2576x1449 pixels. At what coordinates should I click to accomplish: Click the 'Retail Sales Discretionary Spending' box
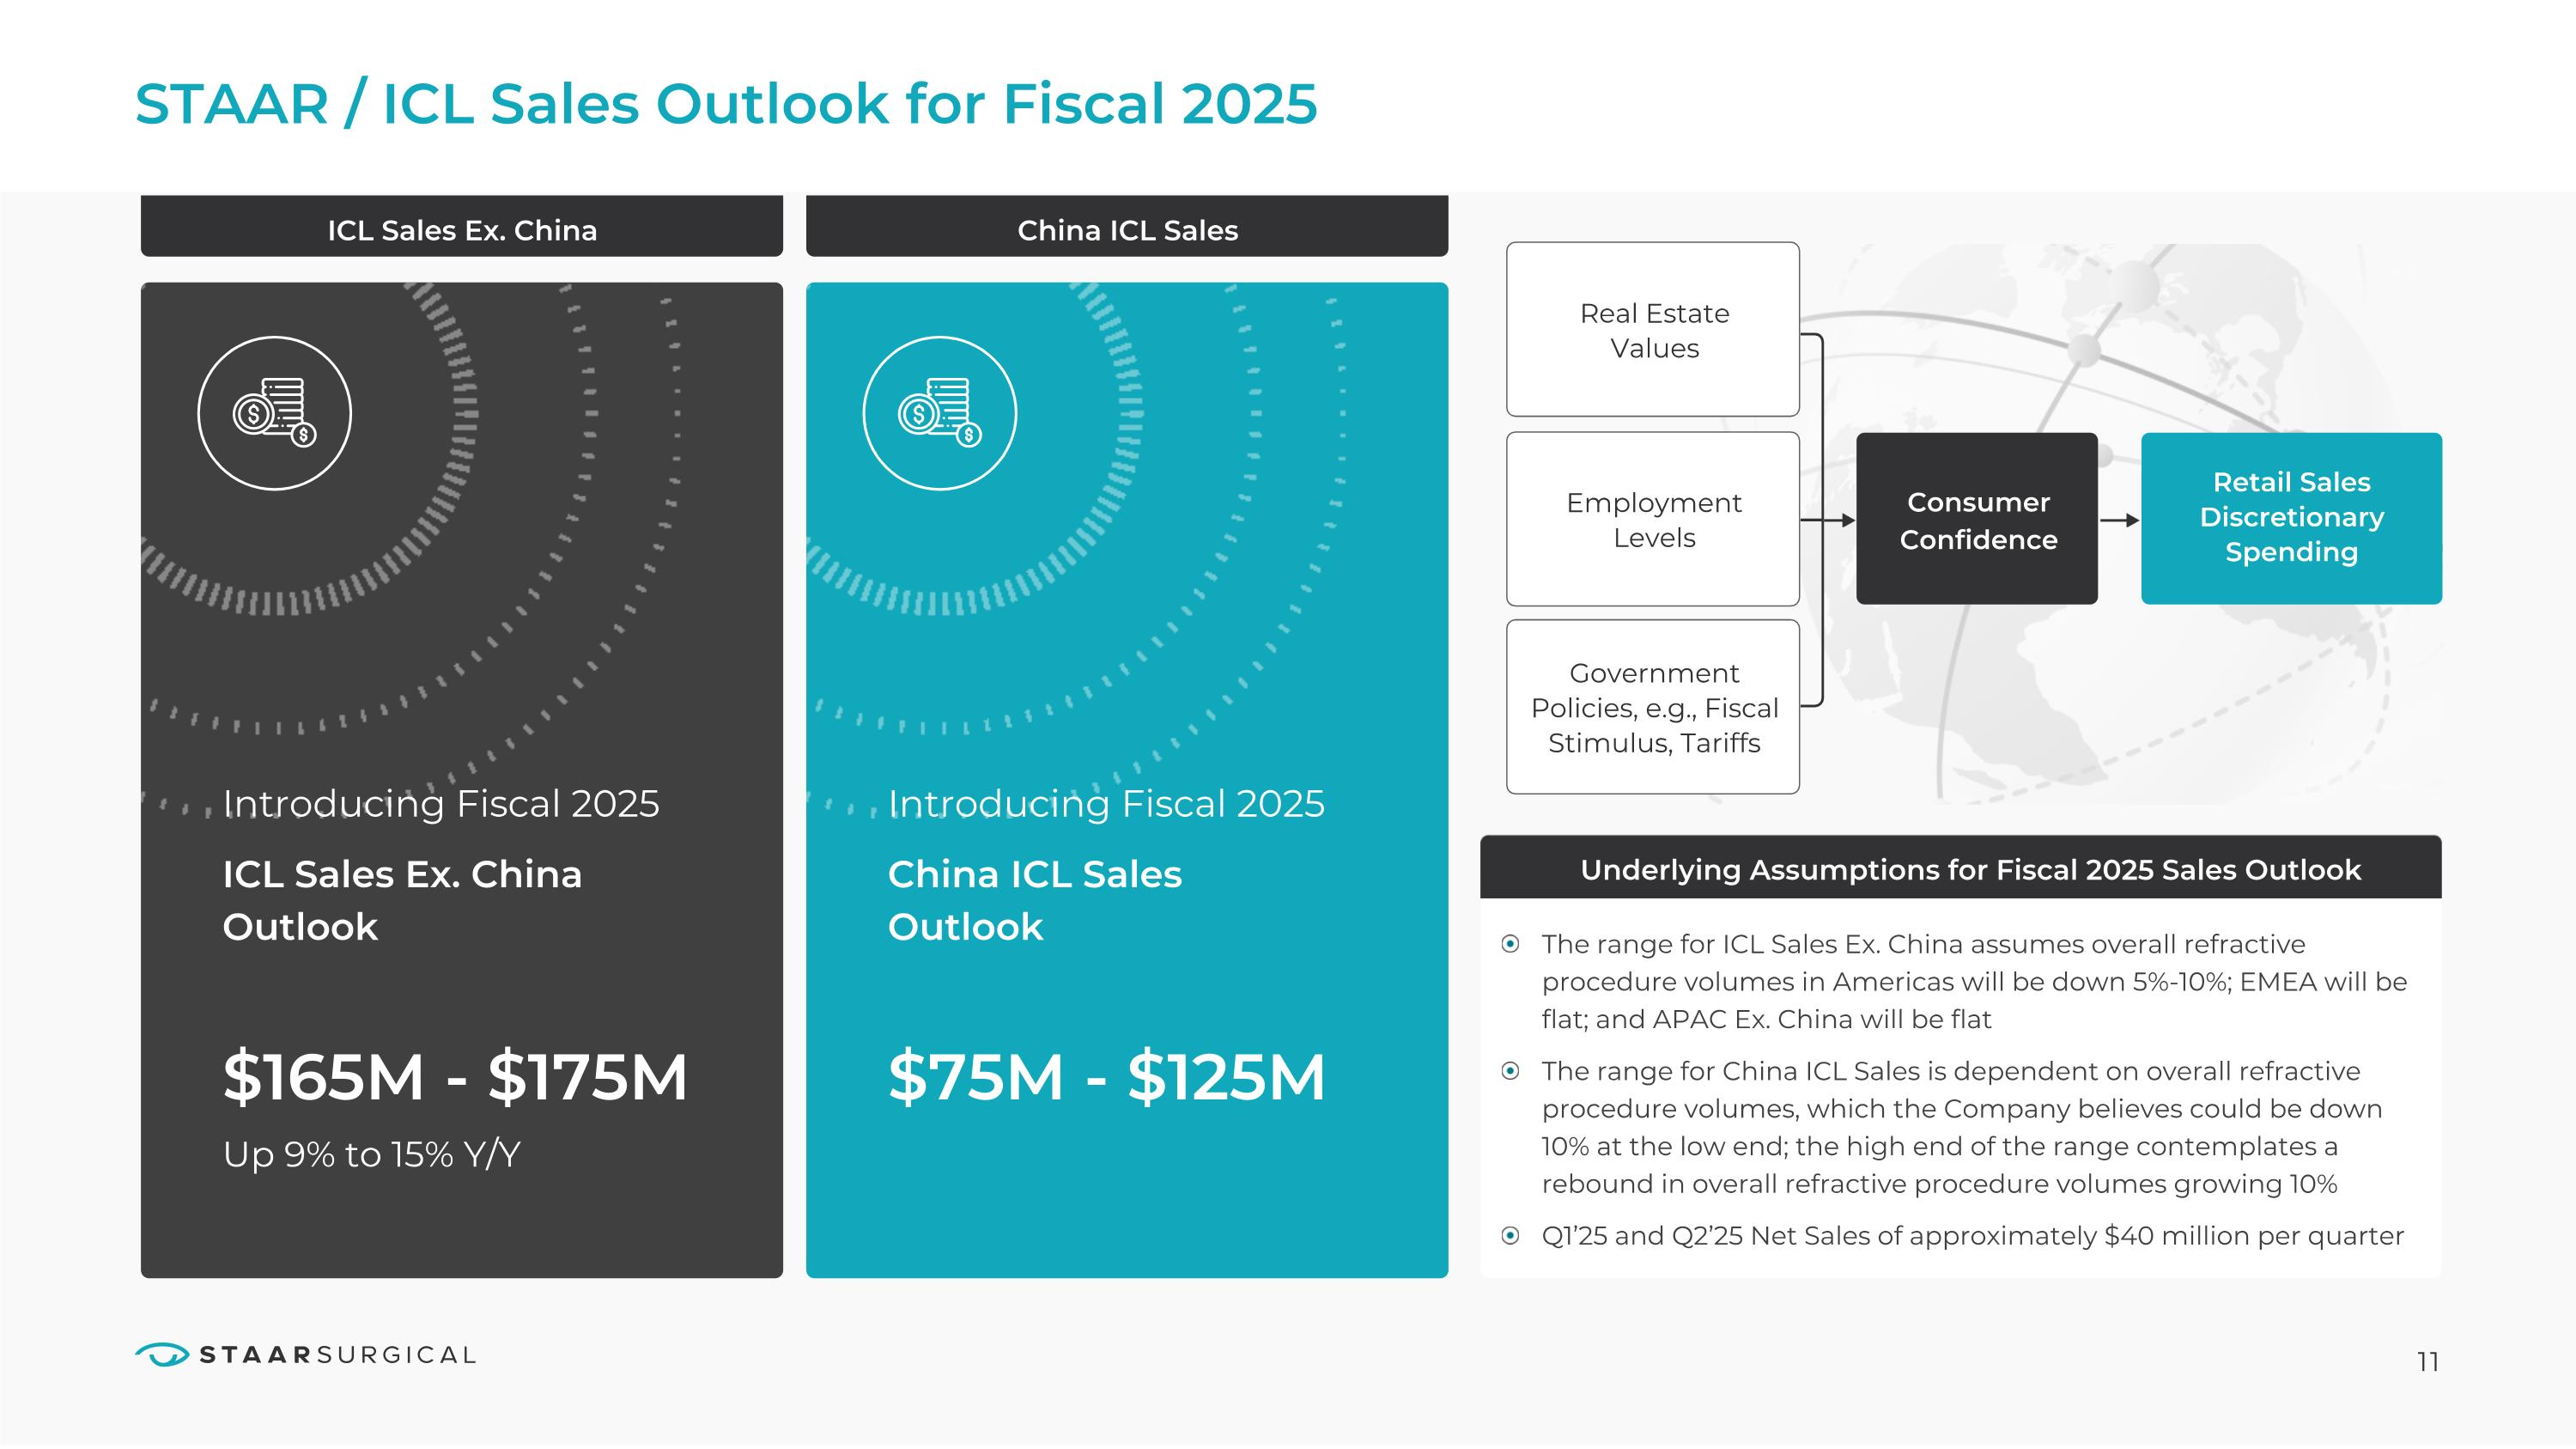[x=2291, y=519]
